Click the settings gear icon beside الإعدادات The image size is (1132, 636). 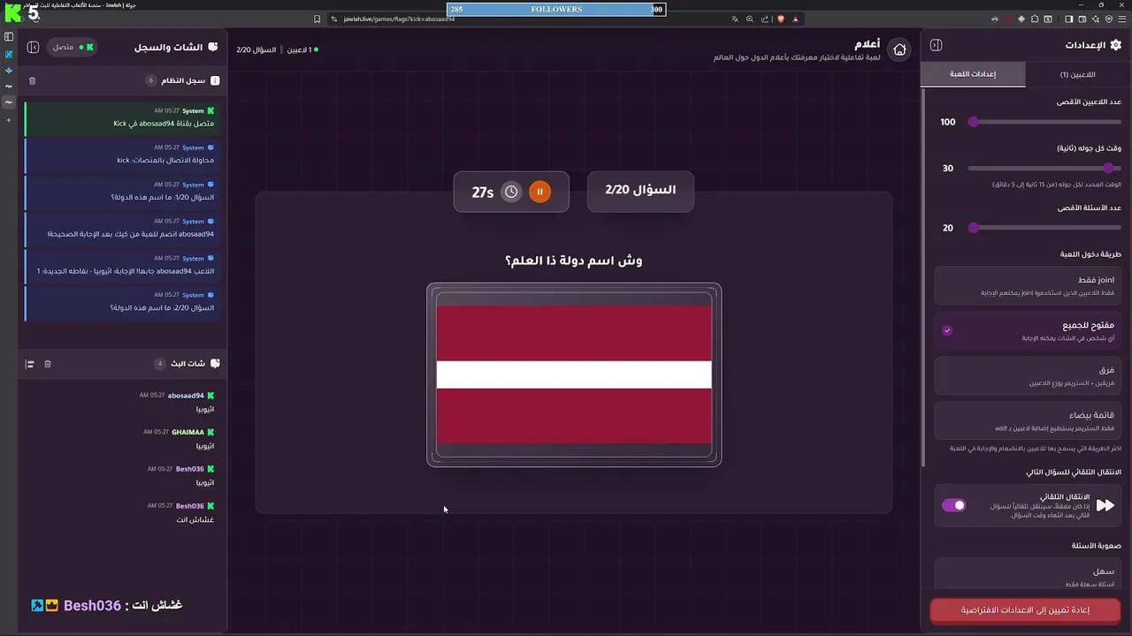point(1115,45)
